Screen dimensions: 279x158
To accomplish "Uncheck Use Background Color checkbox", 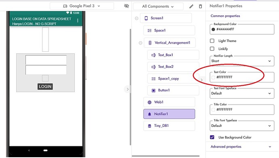I will click(212, 137).
